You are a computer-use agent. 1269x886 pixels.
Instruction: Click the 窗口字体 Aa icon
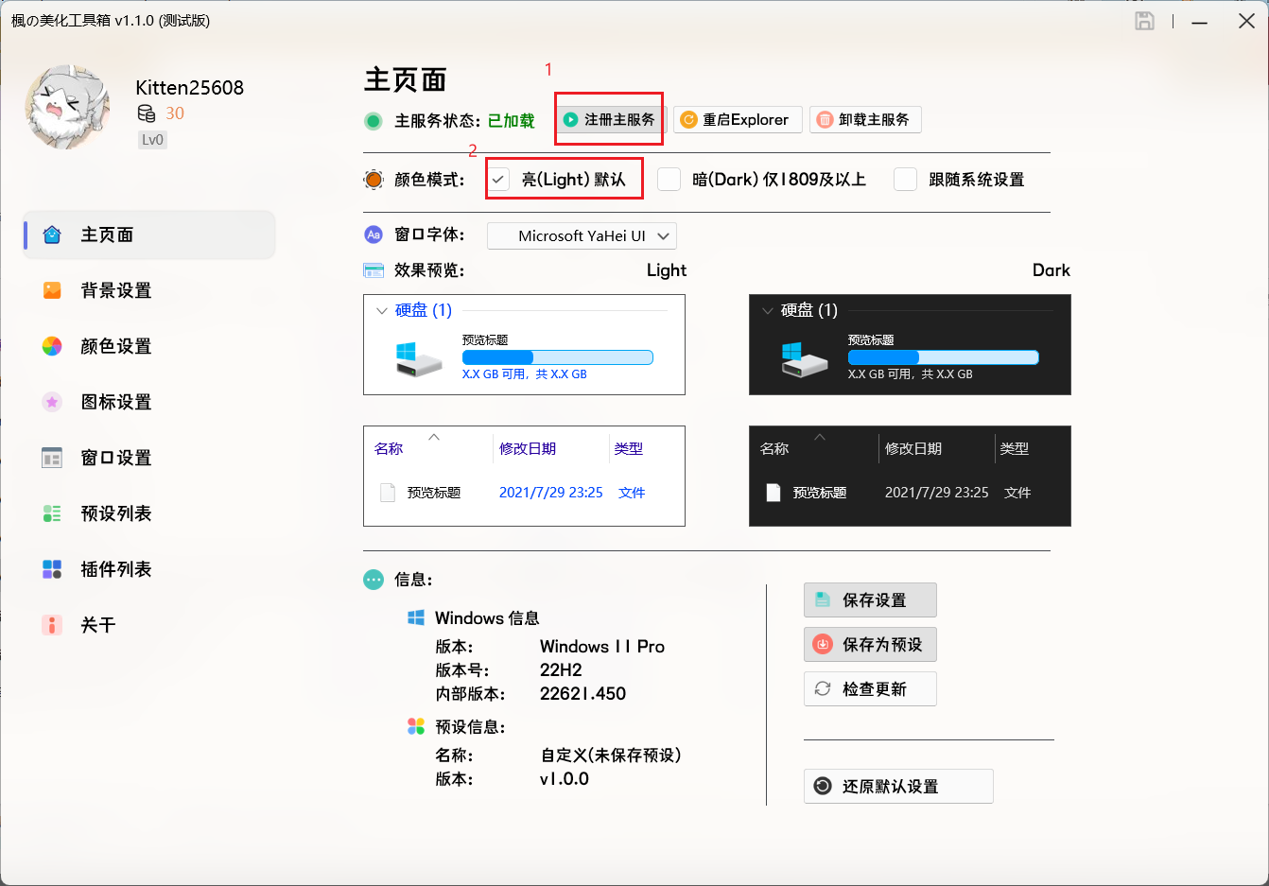[x=374, y=235]
